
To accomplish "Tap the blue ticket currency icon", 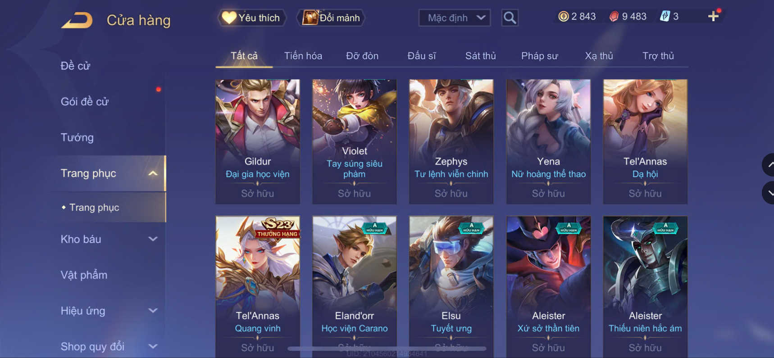I will (x=665, y=17).
